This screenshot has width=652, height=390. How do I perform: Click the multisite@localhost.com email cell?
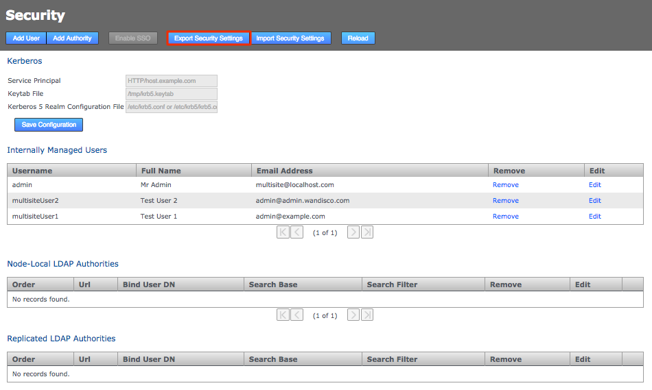click(295, 185)
